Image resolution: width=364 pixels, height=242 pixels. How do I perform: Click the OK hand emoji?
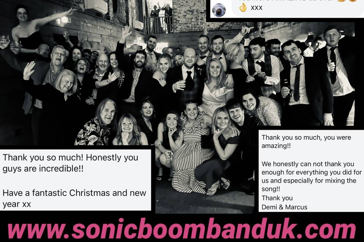pyautogui.click(x=243, y=7)
